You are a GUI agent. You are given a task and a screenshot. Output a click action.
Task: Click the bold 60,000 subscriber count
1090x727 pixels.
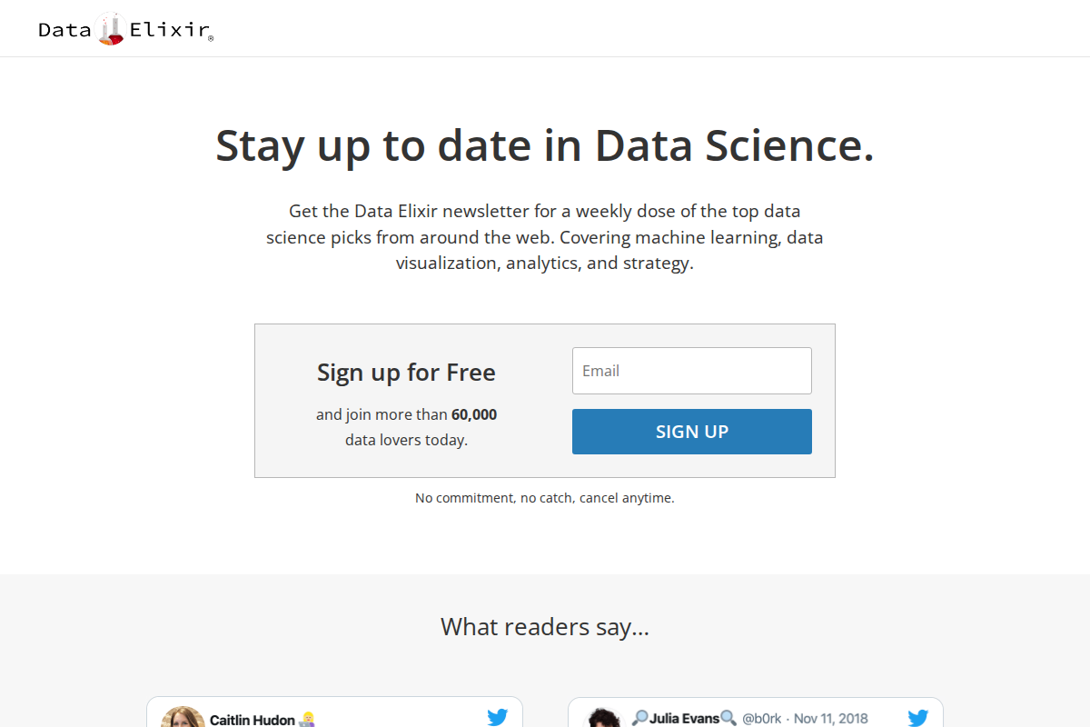474,414
